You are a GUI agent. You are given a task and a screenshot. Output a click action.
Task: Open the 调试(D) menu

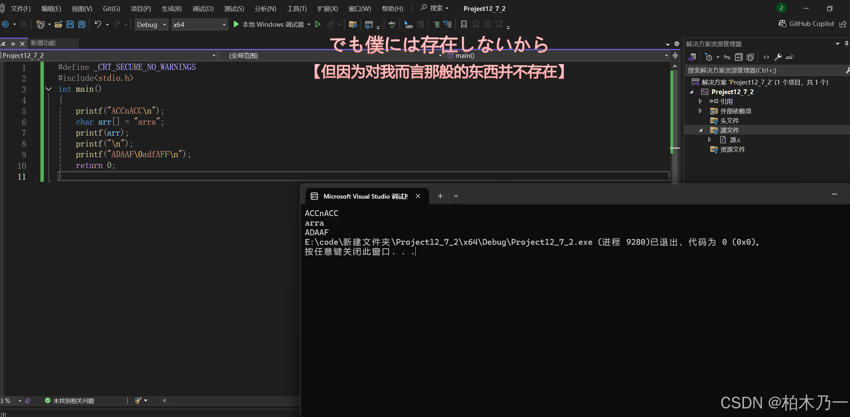(x=203, y=9)
